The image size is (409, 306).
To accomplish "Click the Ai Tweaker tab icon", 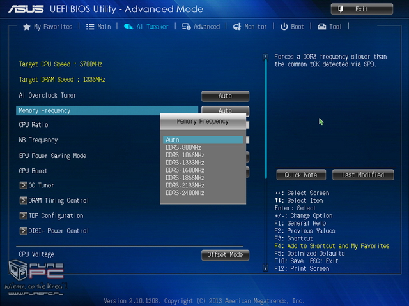I will pyautogui.click(x=128, y=27).
